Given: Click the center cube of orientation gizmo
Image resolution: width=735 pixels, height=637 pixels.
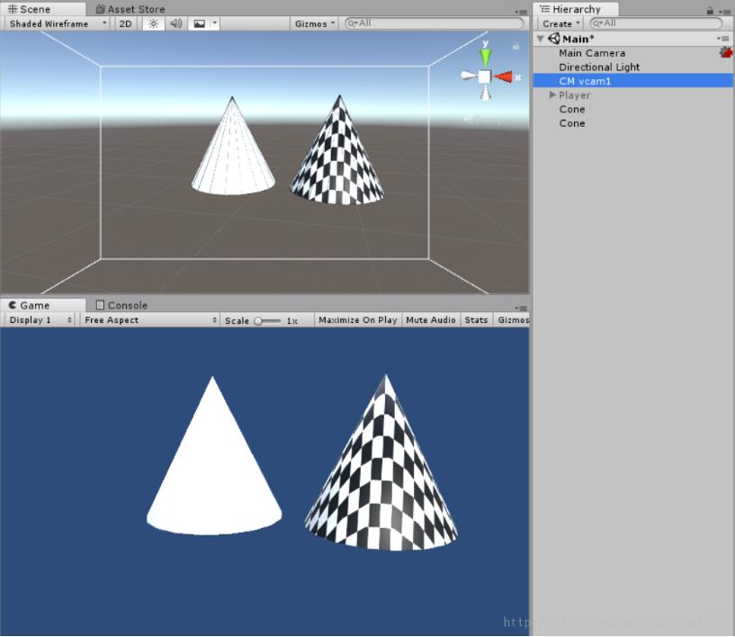Looking at the screenshot, I should pos(485,76).
